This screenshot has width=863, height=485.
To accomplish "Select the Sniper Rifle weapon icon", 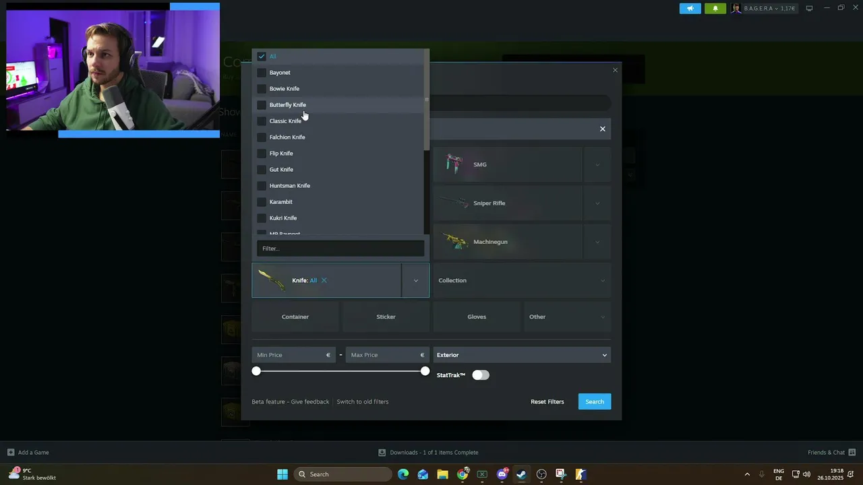I will coord(455,203).
